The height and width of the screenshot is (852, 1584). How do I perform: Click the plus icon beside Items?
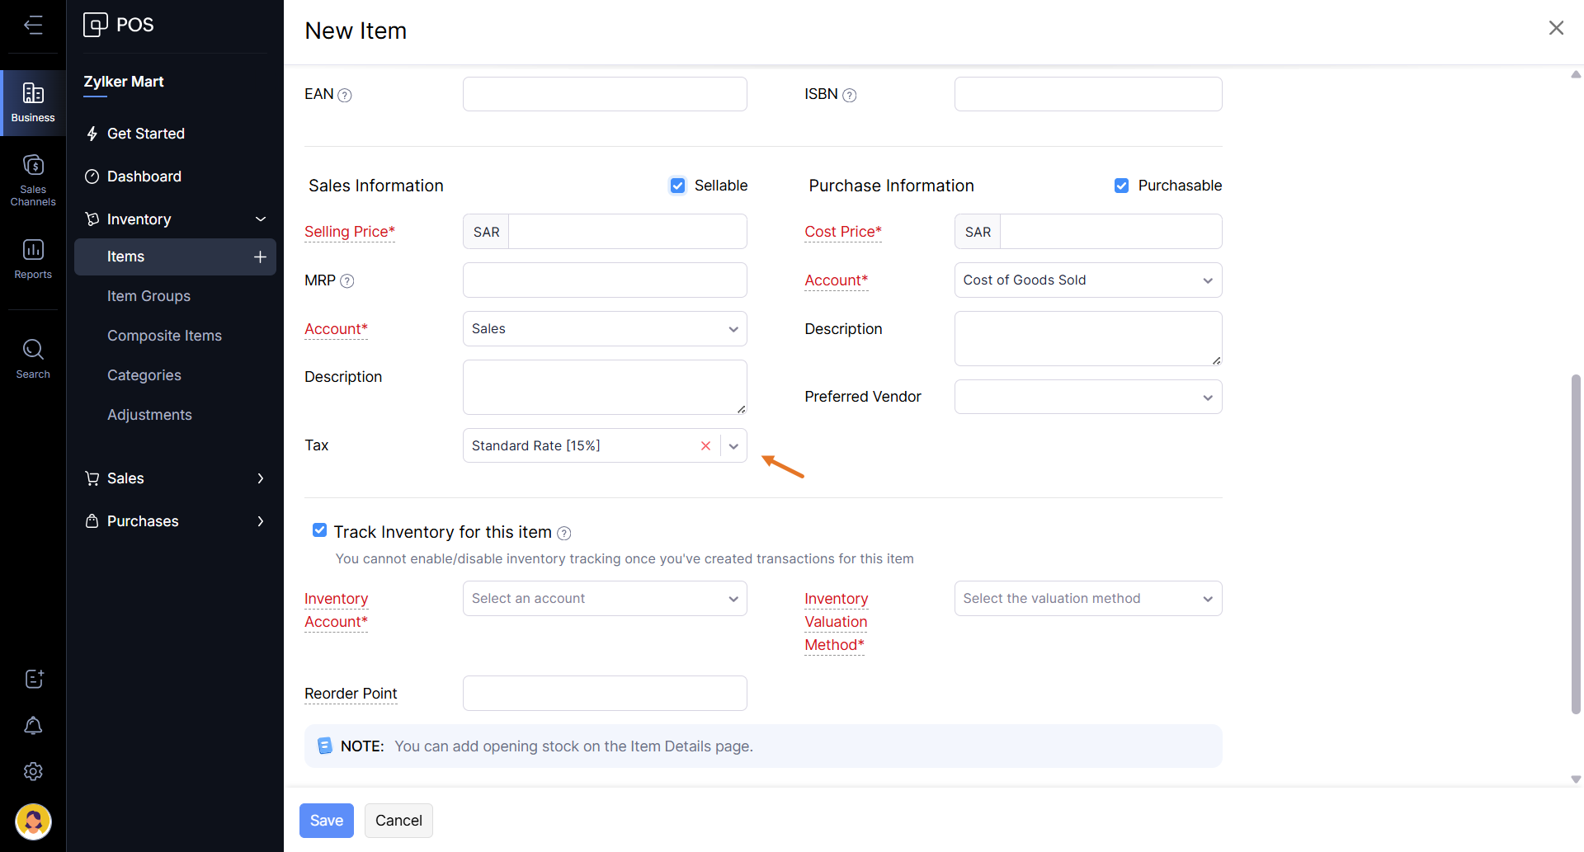tap(260, 257)
